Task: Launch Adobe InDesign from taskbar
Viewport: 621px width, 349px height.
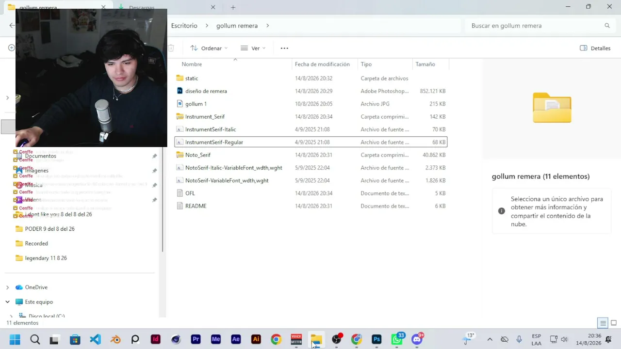Action: click(x=155, y=339)
